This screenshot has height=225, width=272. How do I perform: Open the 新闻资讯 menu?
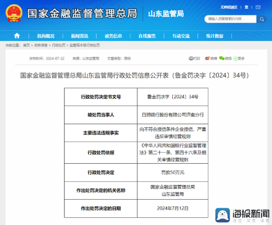(x=80, y=36)
